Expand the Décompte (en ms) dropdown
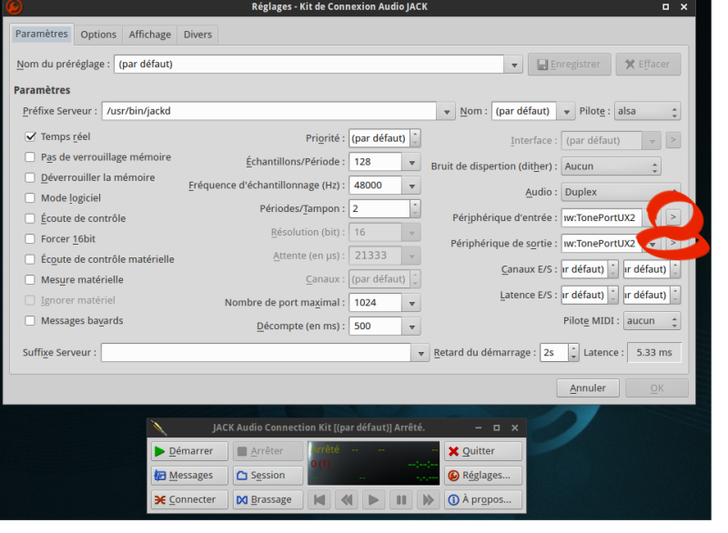This screenshot has width=728, height=533. [x=411, y=327]
